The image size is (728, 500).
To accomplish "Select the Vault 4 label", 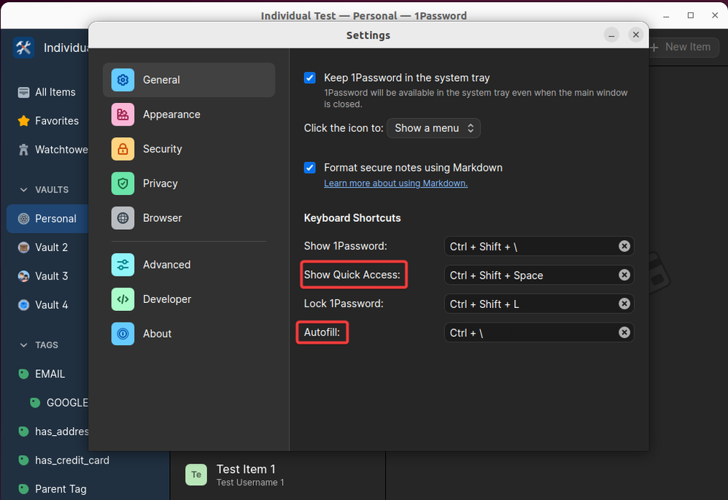I will coord(52,305).
